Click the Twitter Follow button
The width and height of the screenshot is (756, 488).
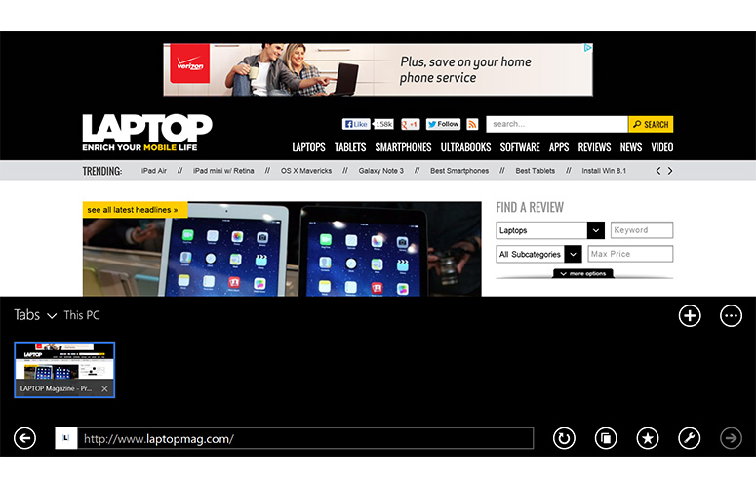click(x=443, y=124)
